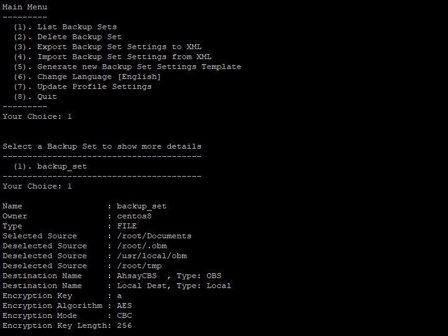Image resolution: width=448 pixels, height=336 pixels.
Task: Click the deselected path /usr/local/obm
Action: 152,256
